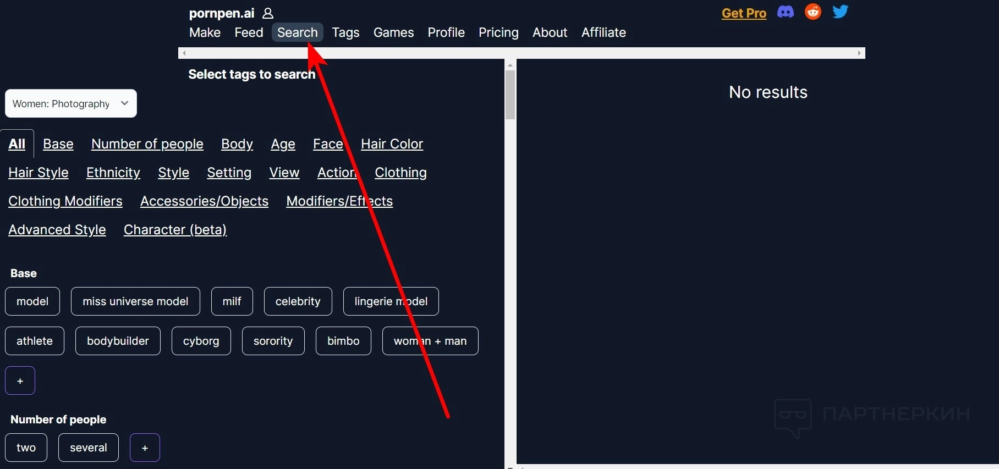
Task: Show the Advanced Style category
Action: point(57,230)
